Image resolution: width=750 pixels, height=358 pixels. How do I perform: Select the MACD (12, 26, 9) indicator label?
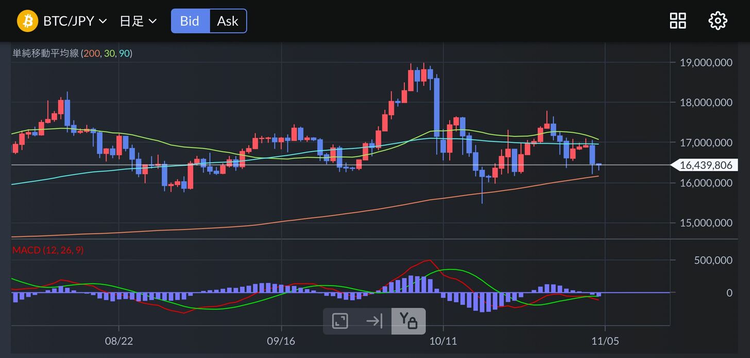pyautogui.click(x=48, y=250)
